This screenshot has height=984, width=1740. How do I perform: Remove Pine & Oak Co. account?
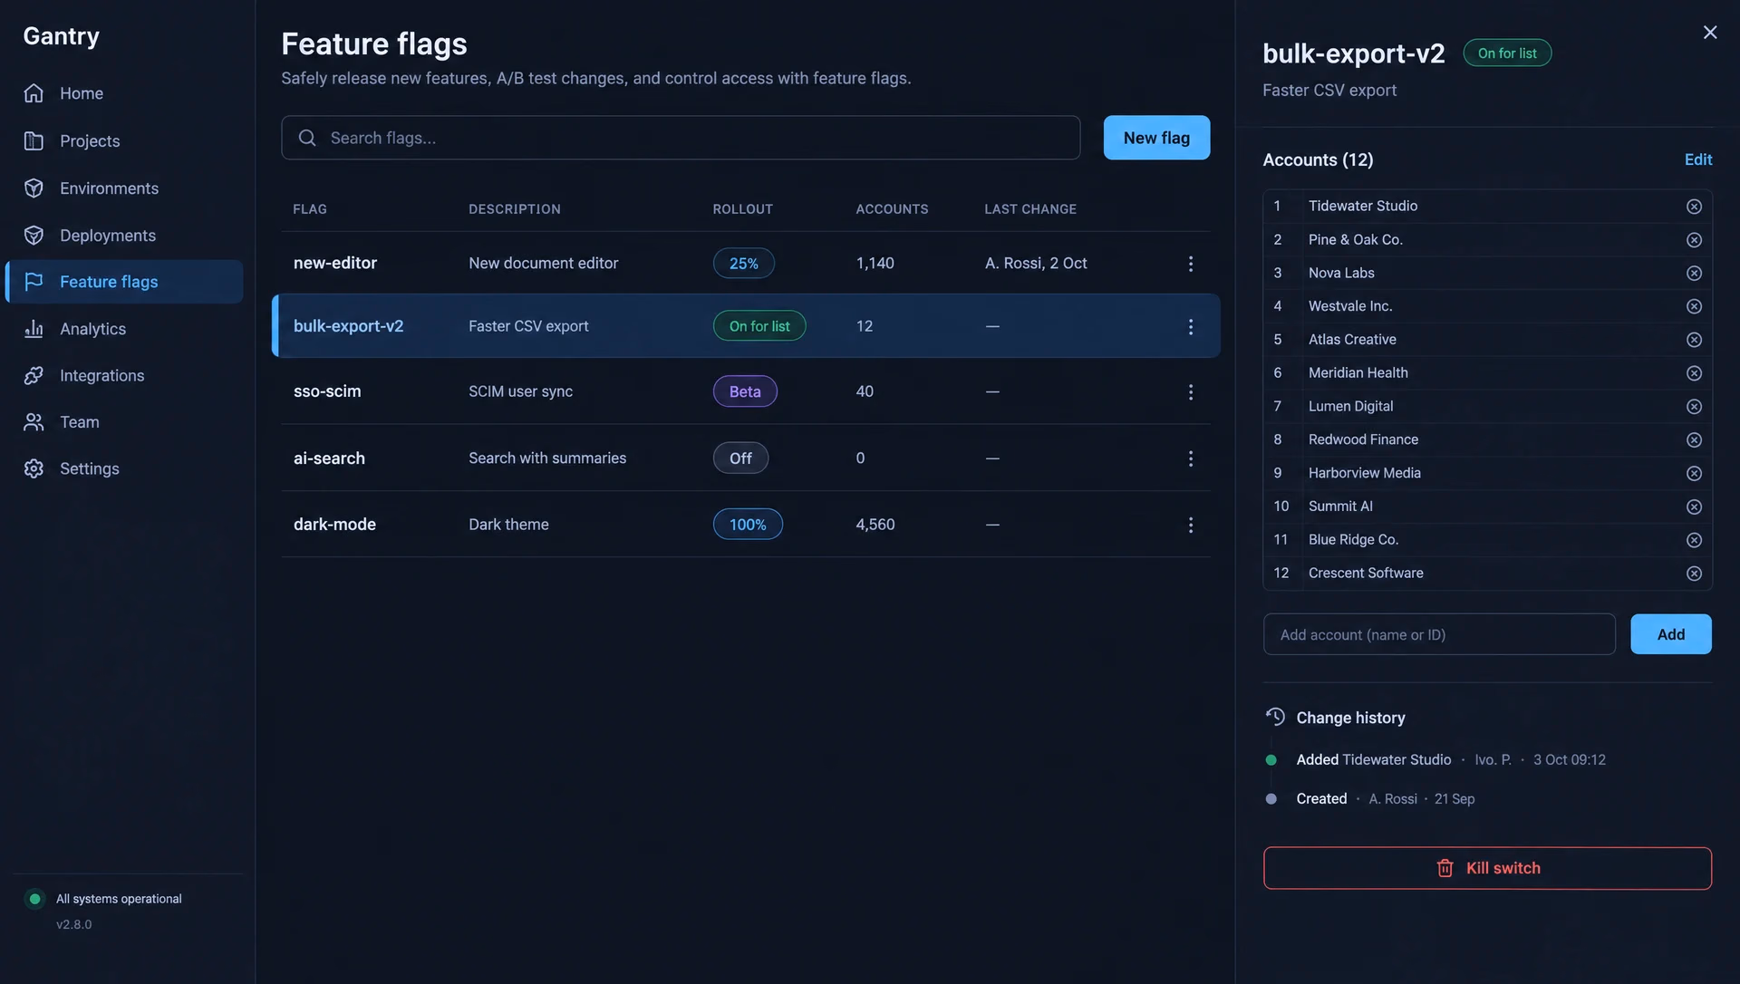pos(1694,240)
